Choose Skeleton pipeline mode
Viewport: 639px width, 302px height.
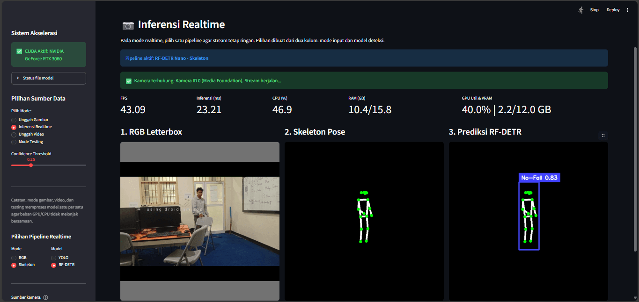(x=23, y=265)
